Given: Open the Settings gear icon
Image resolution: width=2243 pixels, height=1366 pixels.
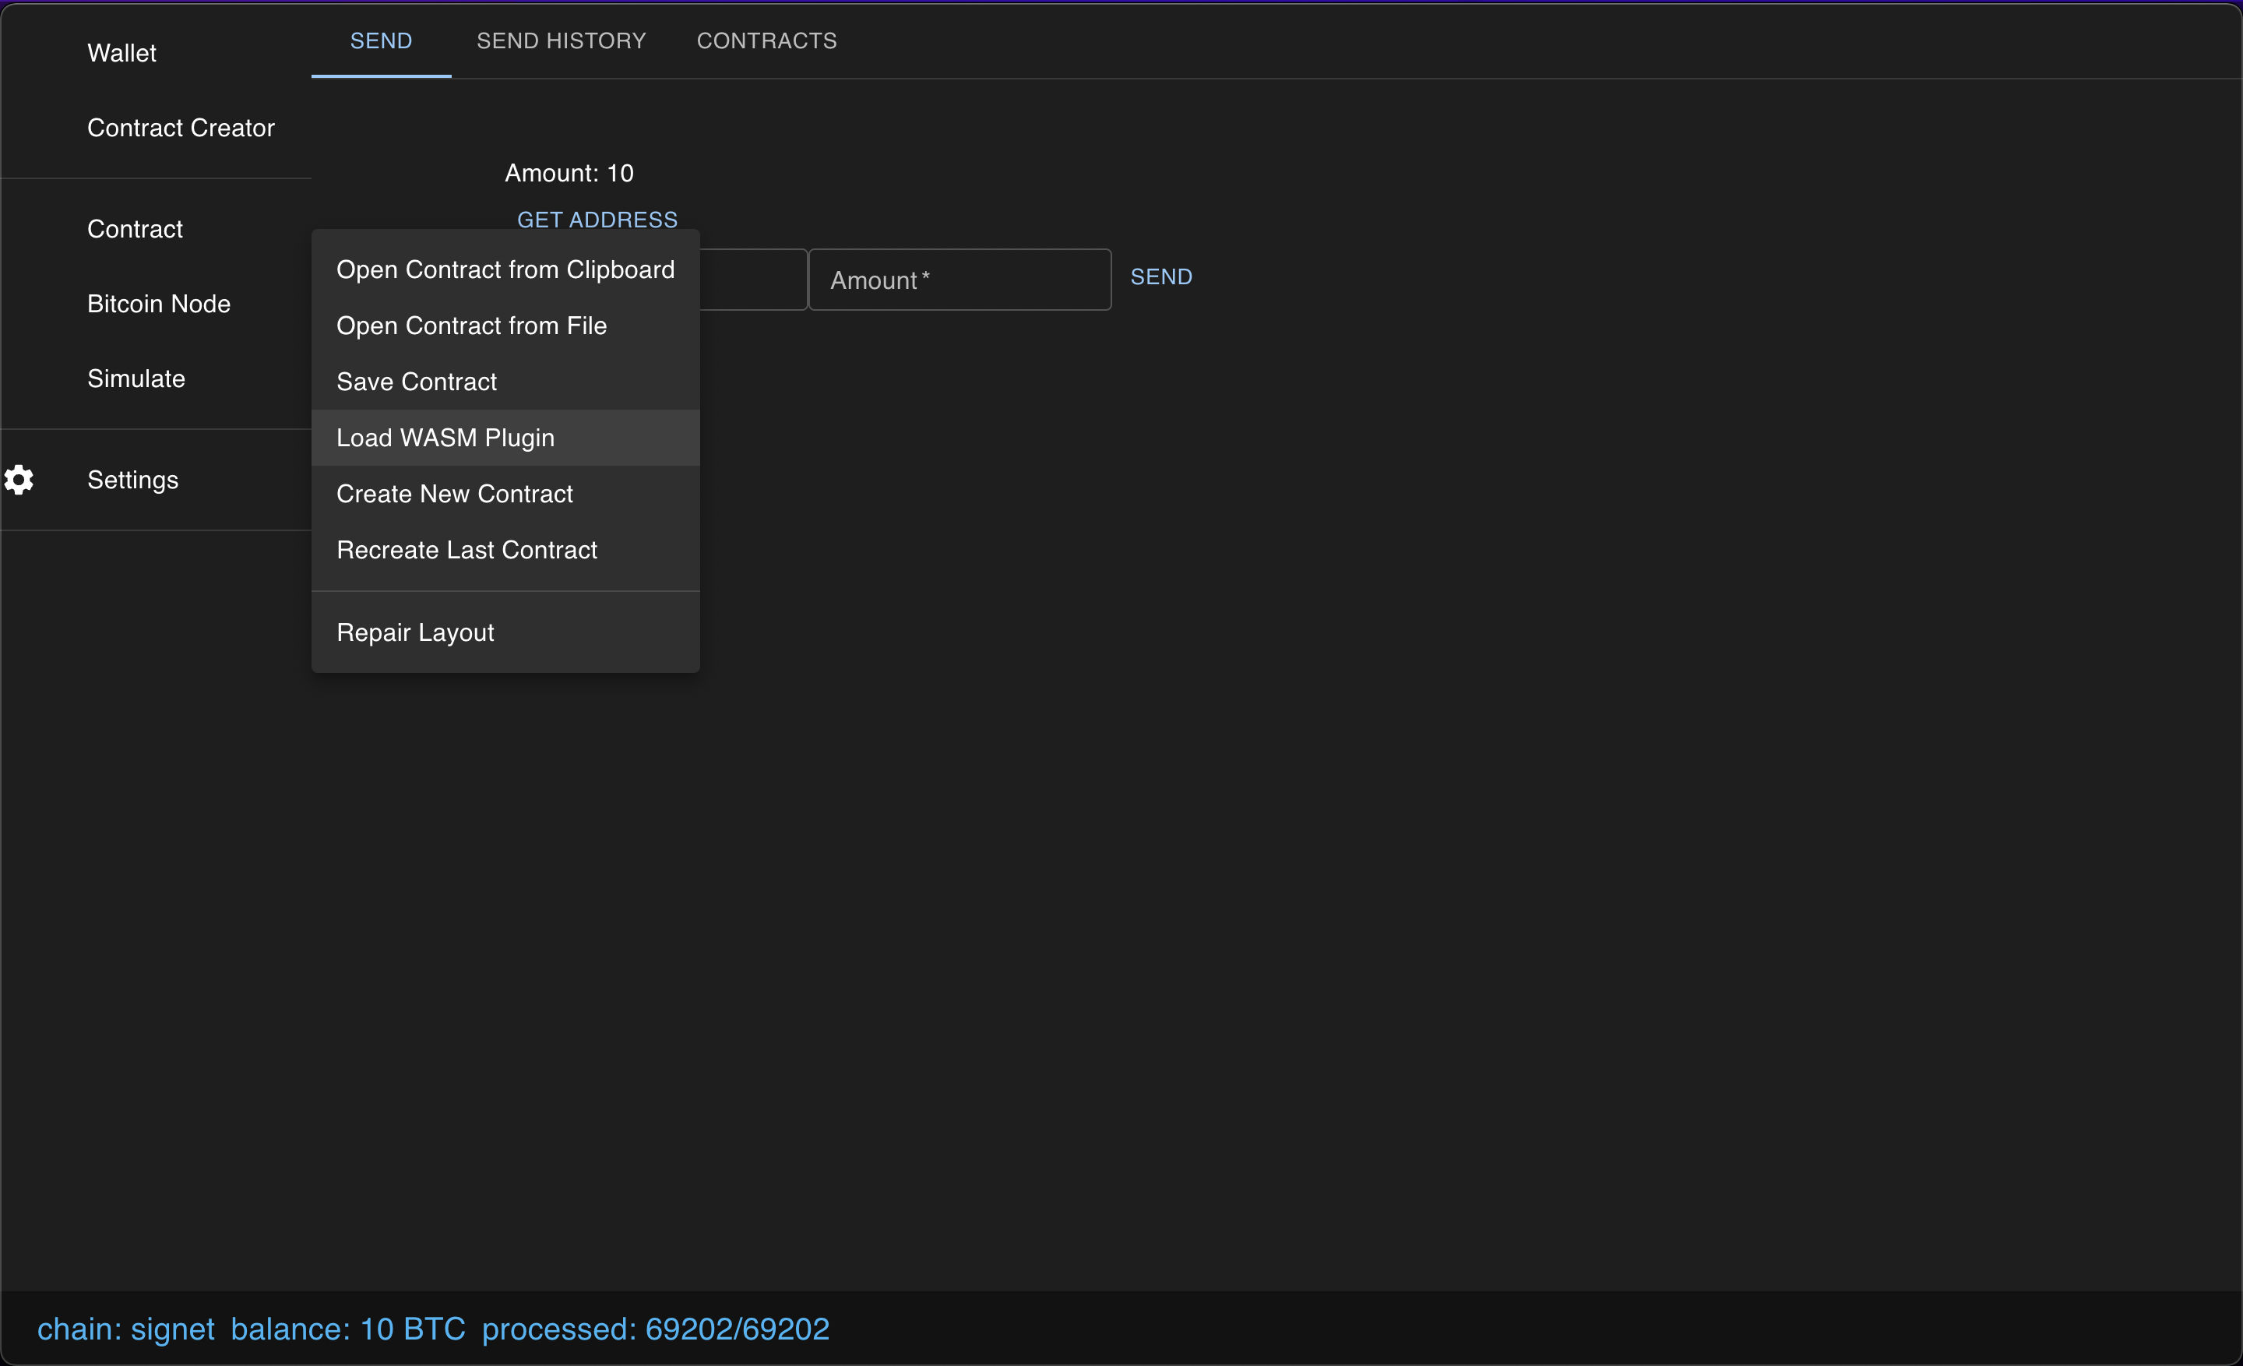Looking at the screenshot, I should 19,480.
